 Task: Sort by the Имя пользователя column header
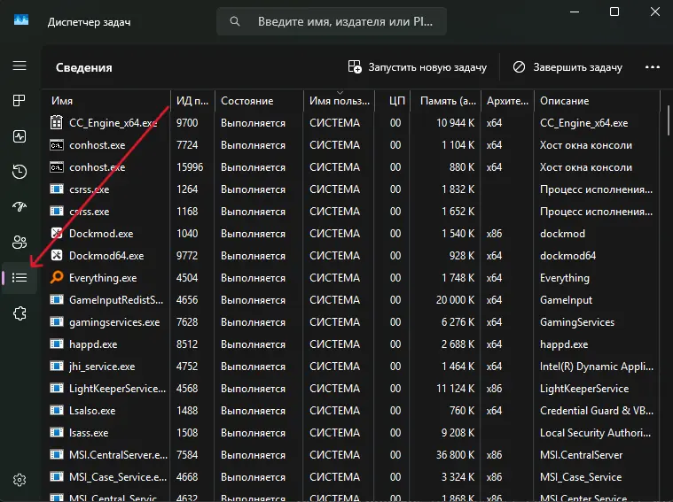(339, 101)
